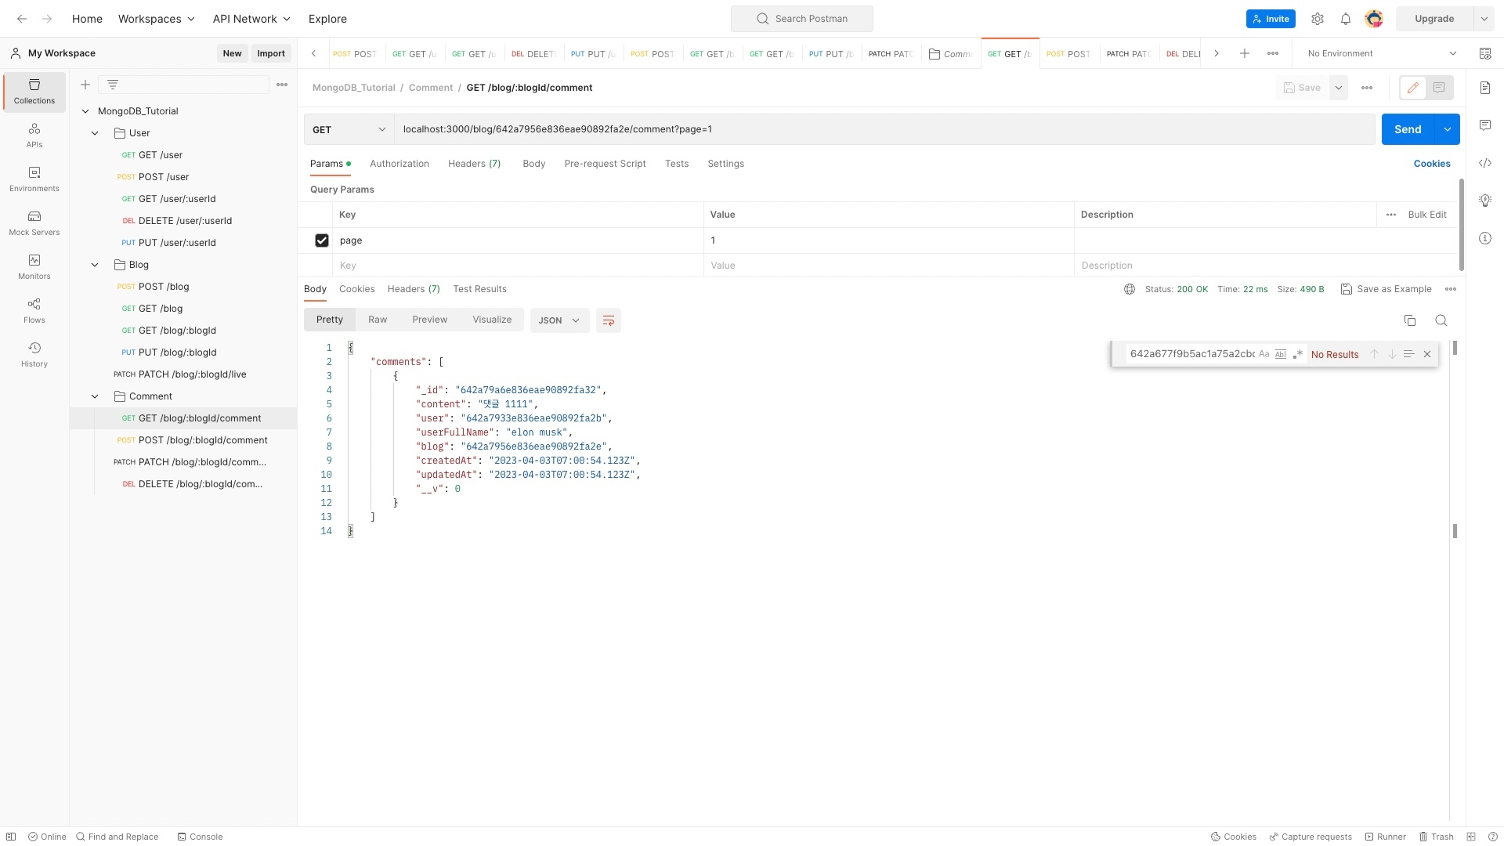This screenshot has height=846, width=1504.
Task: Select the Raw response view
Action: [x=378, y=320]
